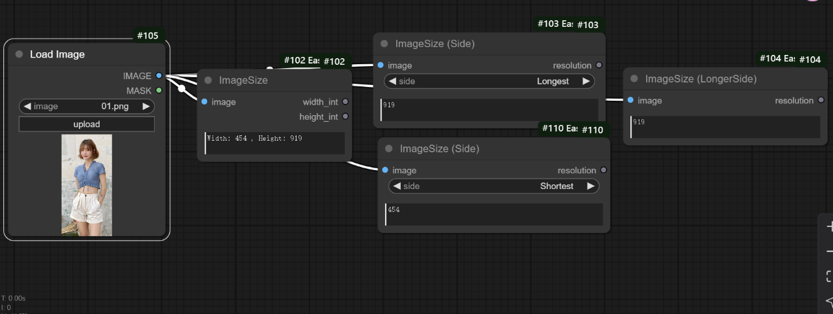
Task: Toggle collapse dot of the Shortest ImageSize (Side) node
Action: click(x=389, y=148)
